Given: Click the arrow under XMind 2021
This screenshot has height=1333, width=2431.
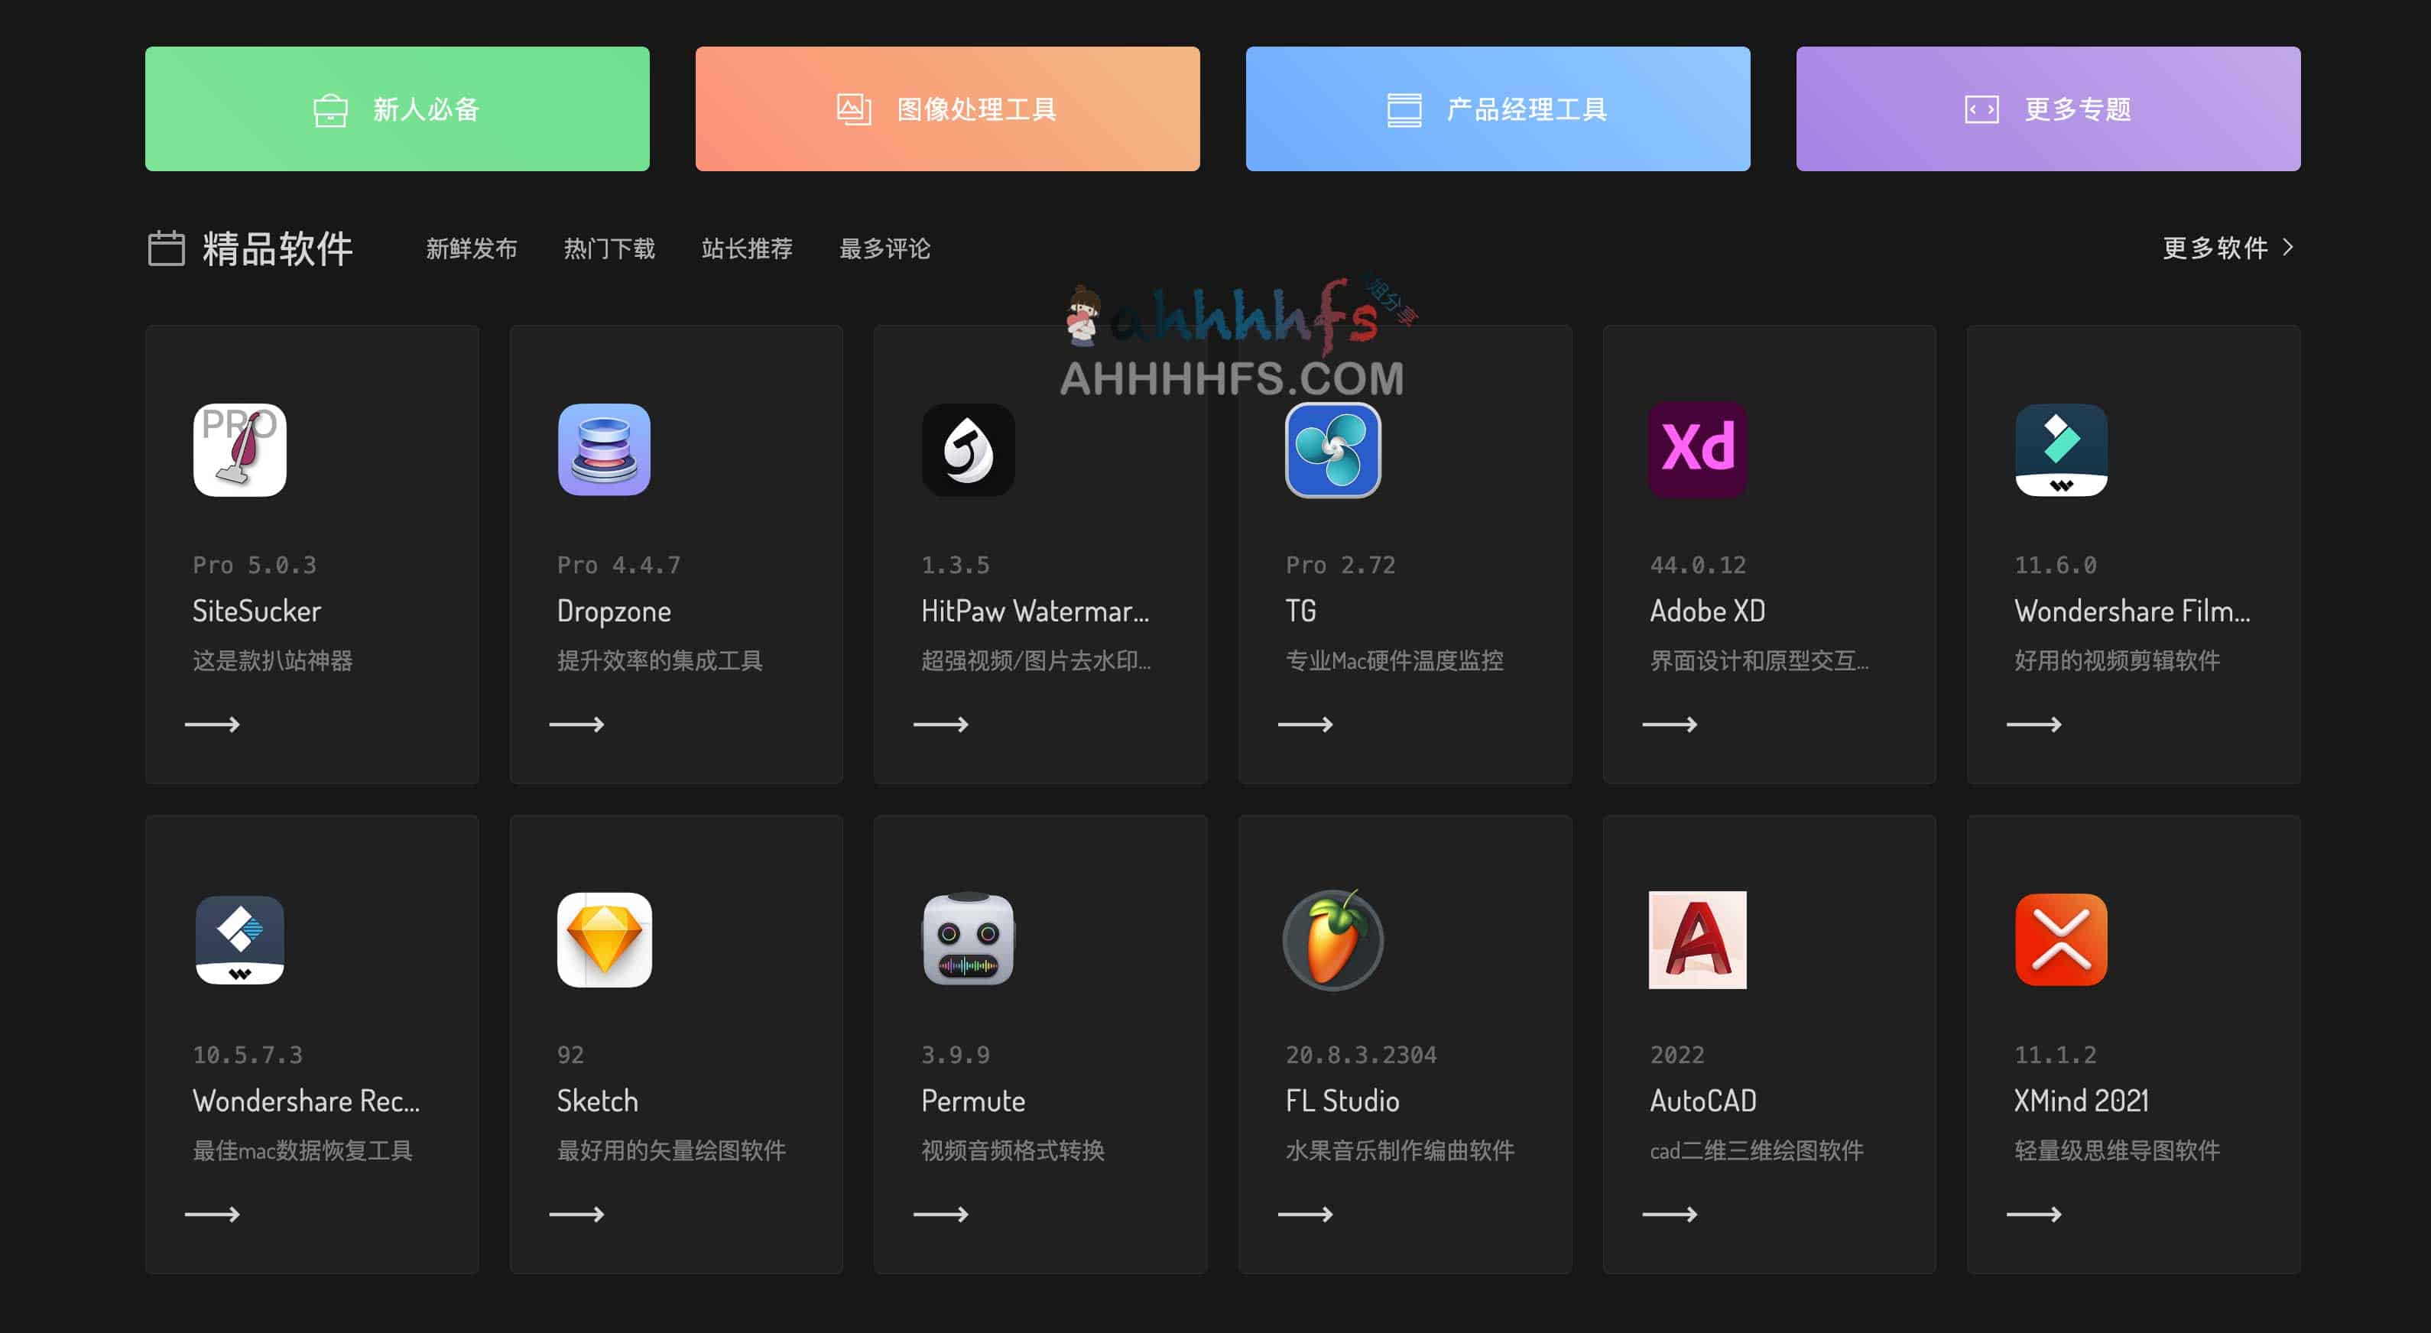Looking at the screenshot, I should click(x=2033, y=1214).
